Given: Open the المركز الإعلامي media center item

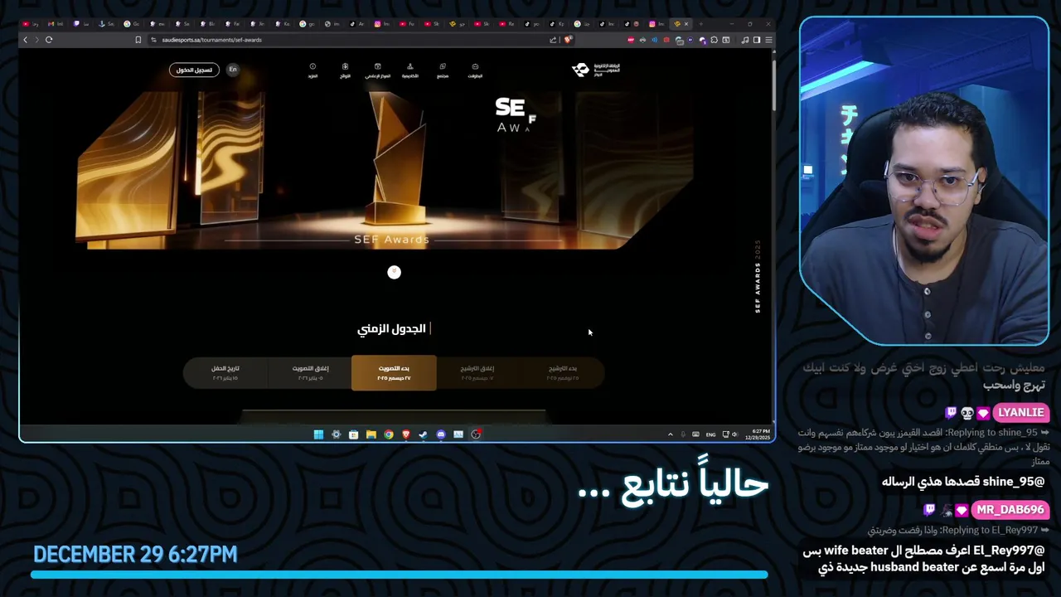Looking at the screenshot, I should click(378, 70).
